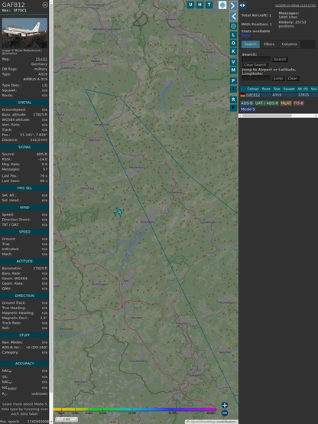The width and height of the screenshot is (318, 424).
Task: Open the map layer switcher icon
Action: pyautogui.click(x=222, y=5)
